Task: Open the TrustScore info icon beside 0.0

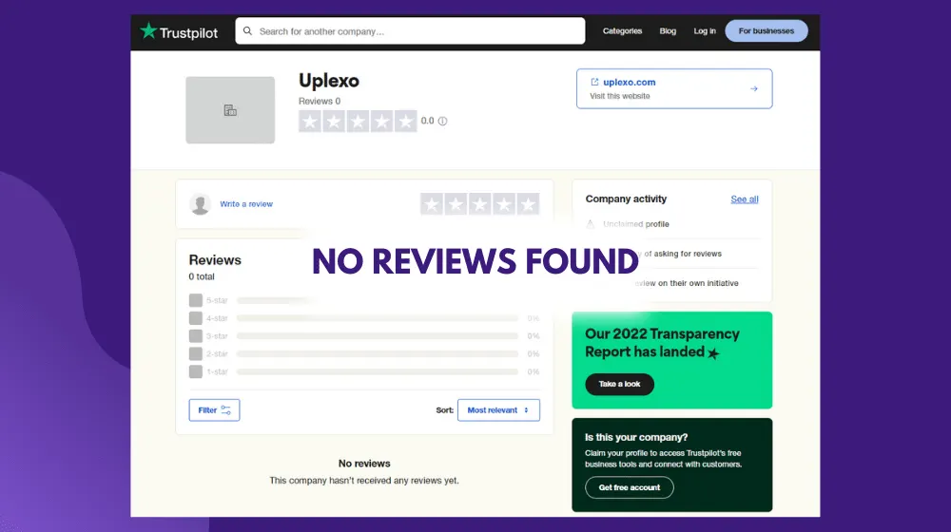Action: point(443,122)
